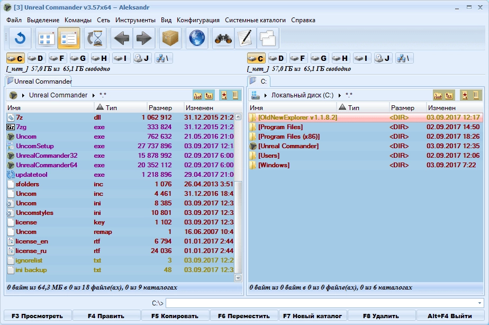The height and width of the screenshot is (325, 489).
Task: Select [OldNewExplorer v1.1.8.2] folder
Action: (x=366, y=118)
